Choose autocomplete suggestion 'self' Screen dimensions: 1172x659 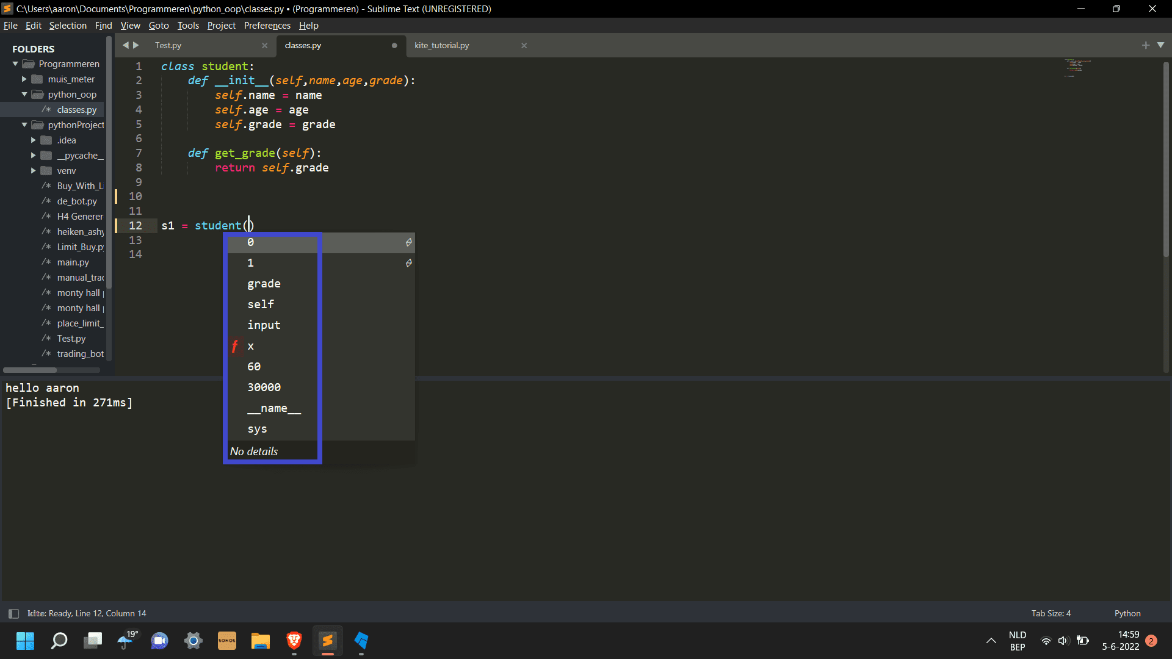(321, 304)
